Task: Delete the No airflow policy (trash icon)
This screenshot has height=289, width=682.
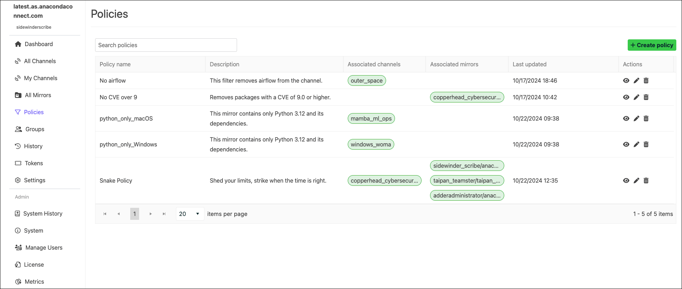Action: (x=646, y=80)
